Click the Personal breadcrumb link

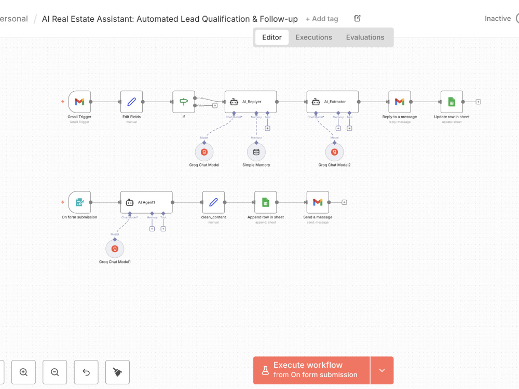[13, 19]
